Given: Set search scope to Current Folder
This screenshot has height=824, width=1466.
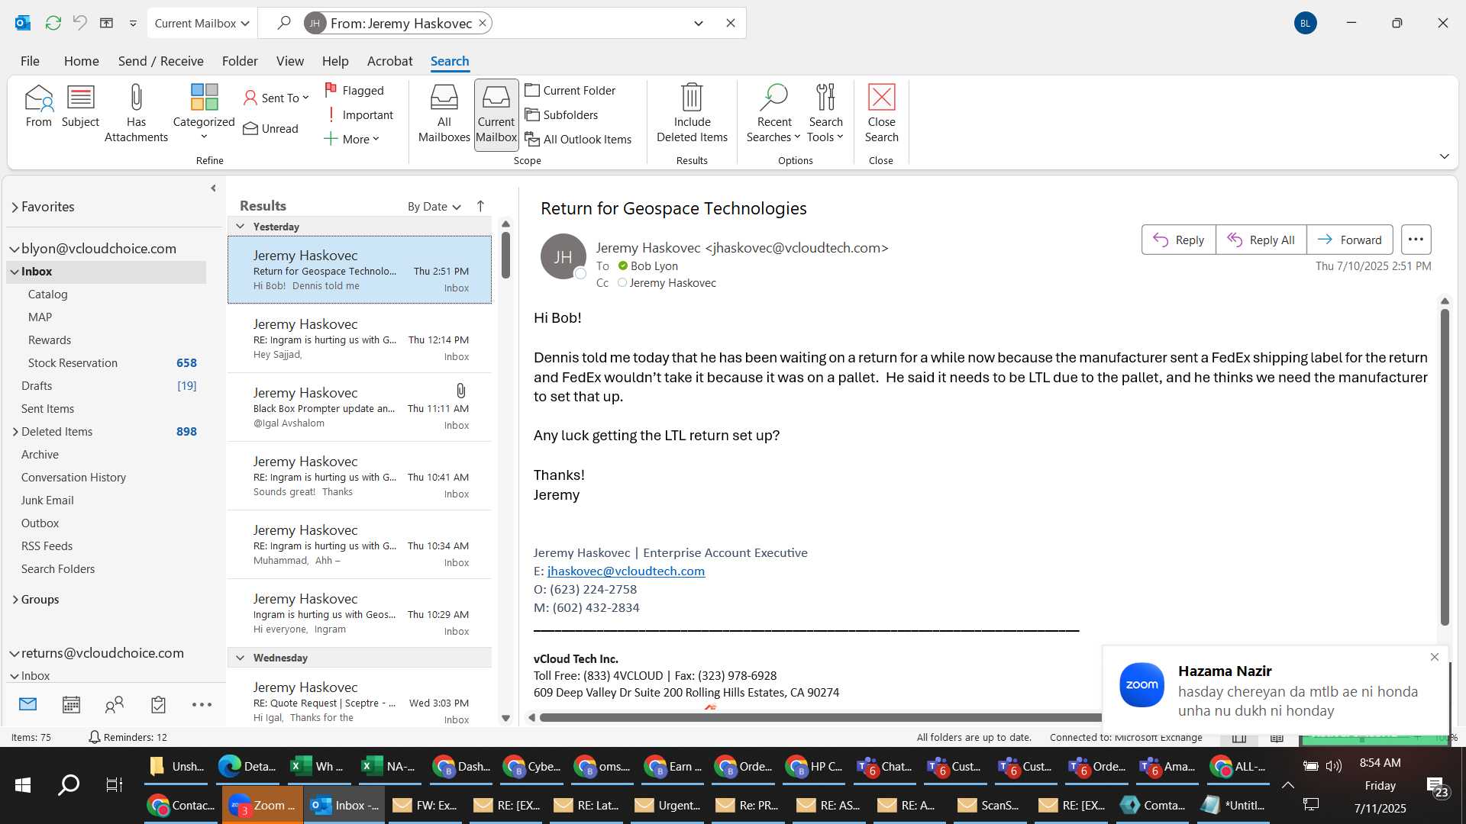Looking at the screenshot, I should pyautogui.click(x=570, y=90).
